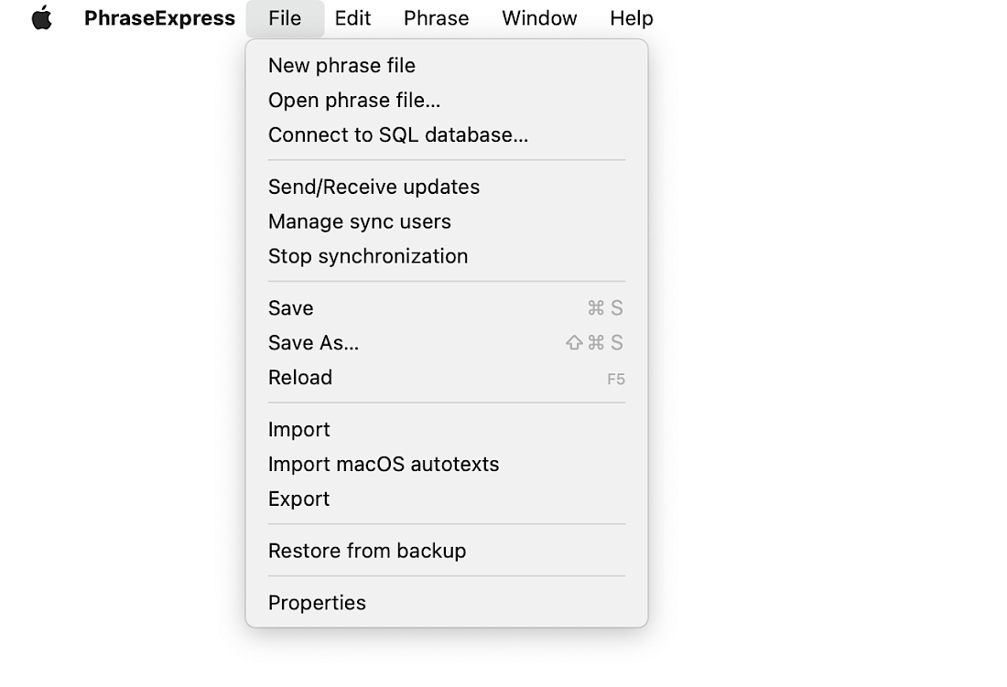Image resolution: width=1007 pixels, height=687 pixels.
Task: Select Import macOS autotexts
Action: pyautogui.click(x=447, y=464)
